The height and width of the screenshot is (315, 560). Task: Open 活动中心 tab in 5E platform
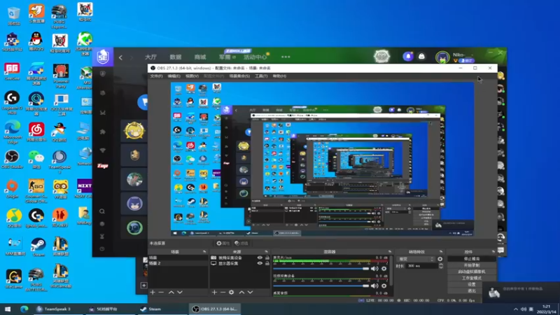[x=255, y=57]
